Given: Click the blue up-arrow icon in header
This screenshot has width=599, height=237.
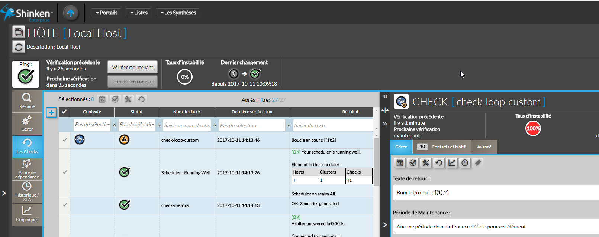Looking at the screenshot, I should point(71,13).
